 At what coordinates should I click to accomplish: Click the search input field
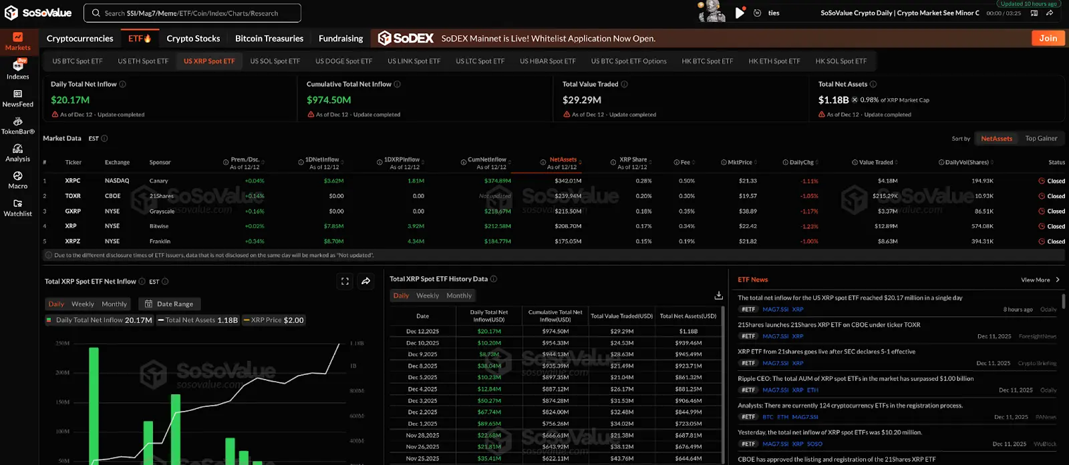tap(192, 13)
